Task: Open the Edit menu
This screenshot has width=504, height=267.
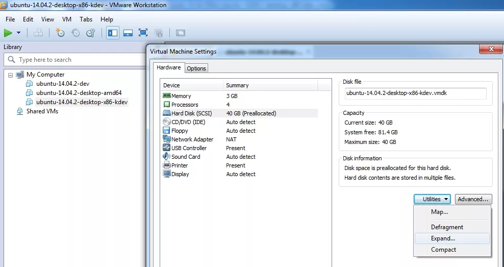Action: 28,19
